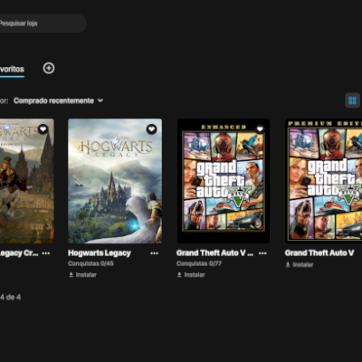The image size is (362, 362).
Task: Click the '4 de 4' results count
Action: point(10,297)
